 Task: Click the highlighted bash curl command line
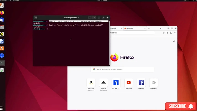click(79, 21)
